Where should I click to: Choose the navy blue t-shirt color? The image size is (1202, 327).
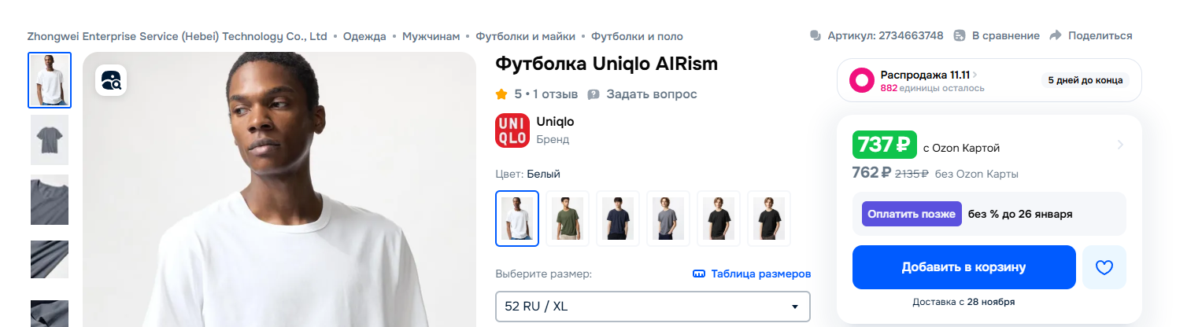coord(618,219)
